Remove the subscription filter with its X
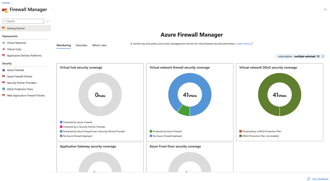330x181 pixels. point(323,56)
